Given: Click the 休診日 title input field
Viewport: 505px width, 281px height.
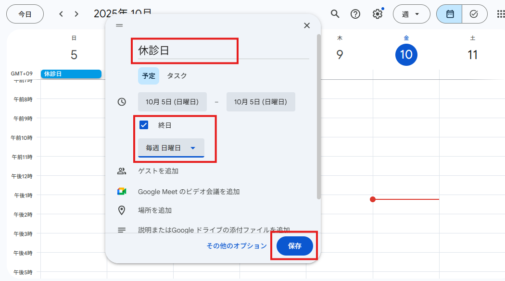Looking at the screenshot, I should pyautogui.click(x=221, y=50).
